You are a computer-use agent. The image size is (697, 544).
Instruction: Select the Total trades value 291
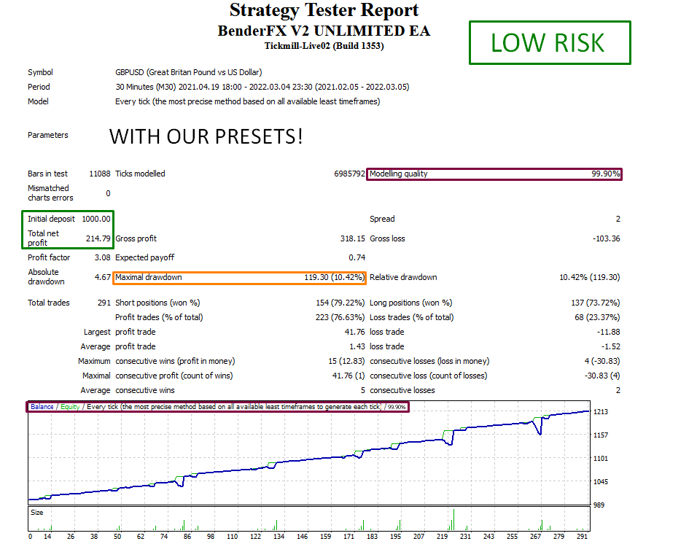pyautogui.click(x=104, y=303)
